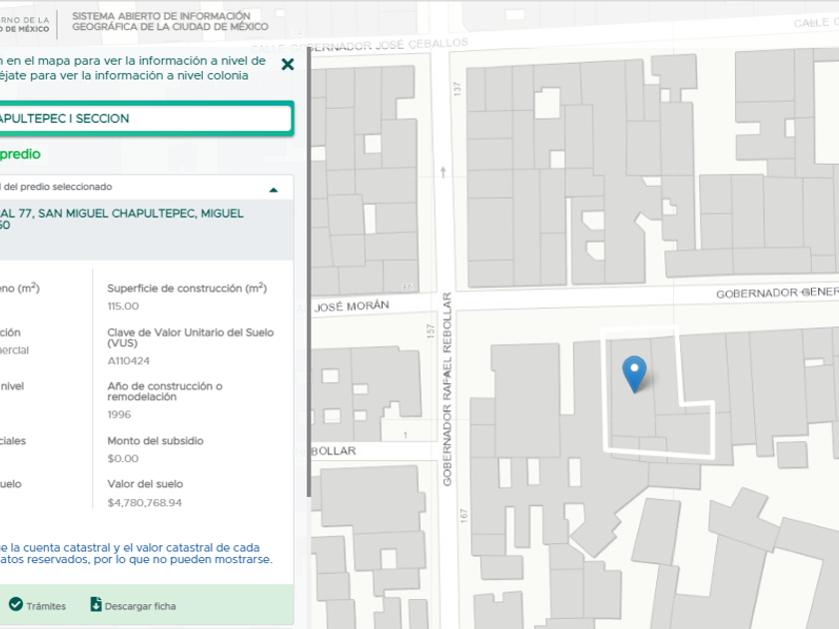The image size is (839, 629).
Task: Click the street number 137 on the map
Action: click(456, 89)
